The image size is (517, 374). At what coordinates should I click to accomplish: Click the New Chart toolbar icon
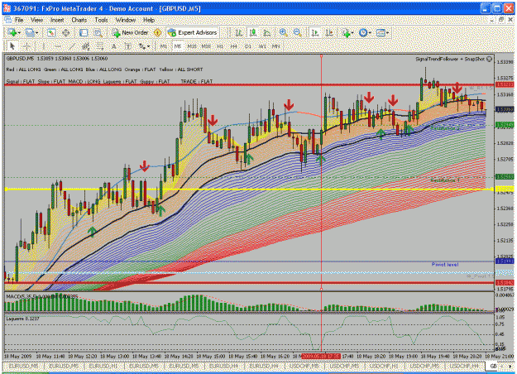[12, 32]
